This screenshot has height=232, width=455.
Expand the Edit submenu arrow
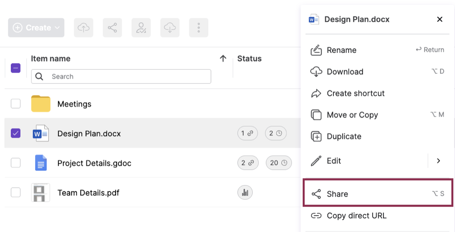click(x=439, y=160)
